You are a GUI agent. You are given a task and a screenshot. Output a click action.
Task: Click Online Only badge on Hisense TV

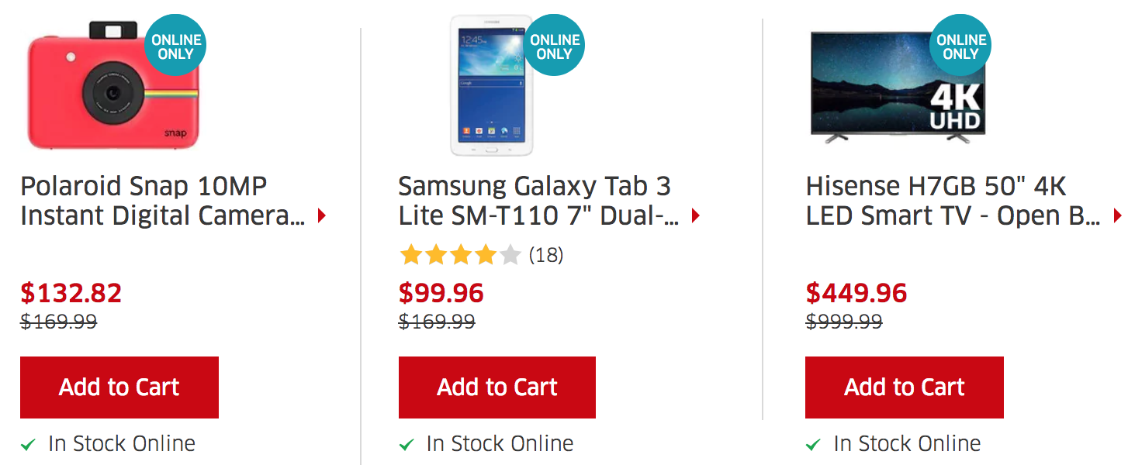[960, 46]
